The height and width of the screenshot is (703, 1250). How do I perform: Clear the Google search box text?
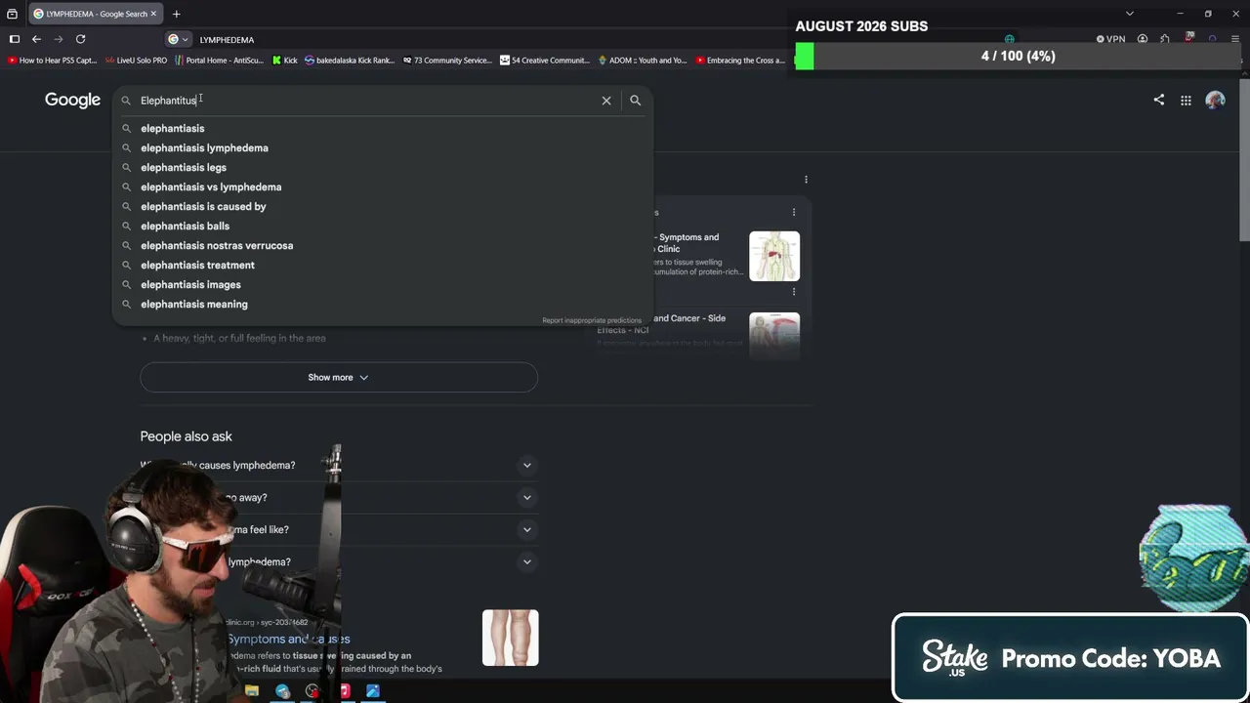606,101
